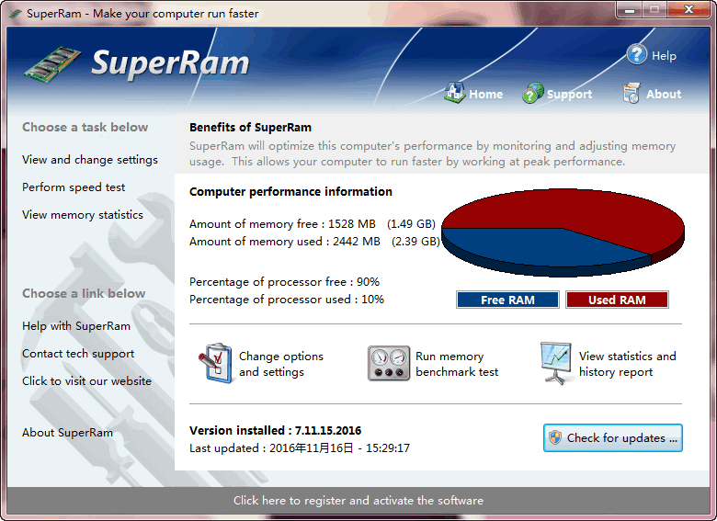Open About in the header navigation
The width and height of the screenshot is (717, 521).
[x=664, y=94]
